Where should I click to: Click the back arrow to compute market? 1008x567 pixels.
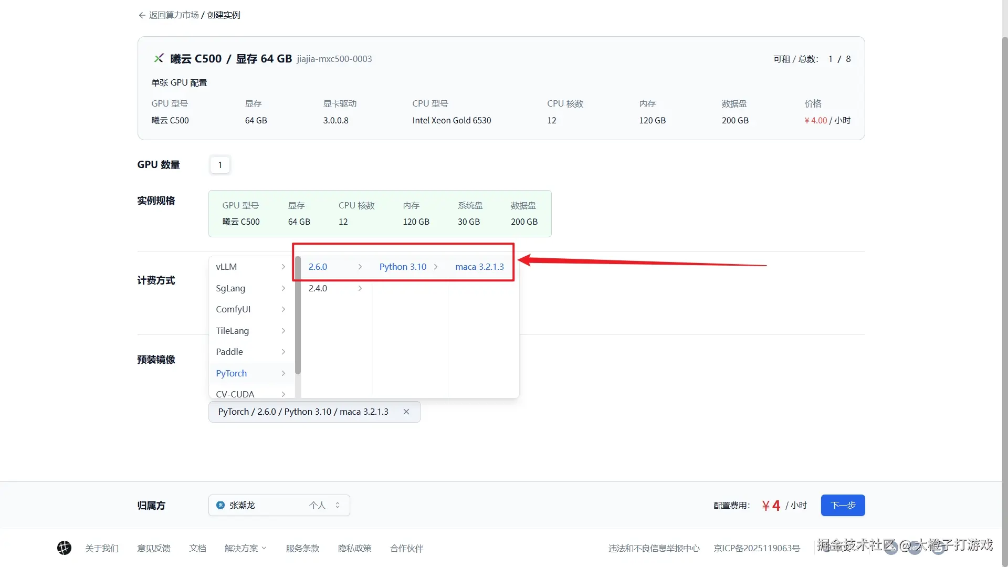pos(142,15)
